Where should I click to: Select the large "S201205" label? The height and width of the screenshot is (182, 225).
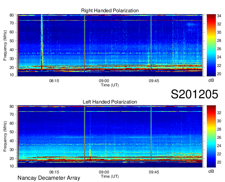click(x=195, y=94)
